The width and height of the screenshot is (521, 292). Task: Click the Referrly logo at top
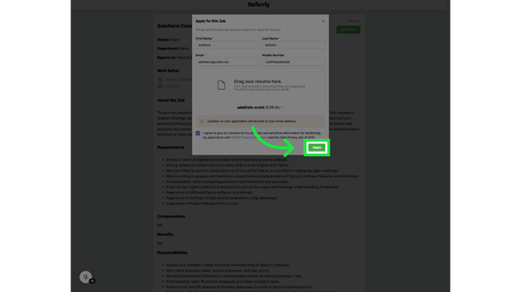point(259,5)
